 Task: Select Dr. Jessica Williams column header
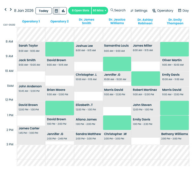pos(117,21)
